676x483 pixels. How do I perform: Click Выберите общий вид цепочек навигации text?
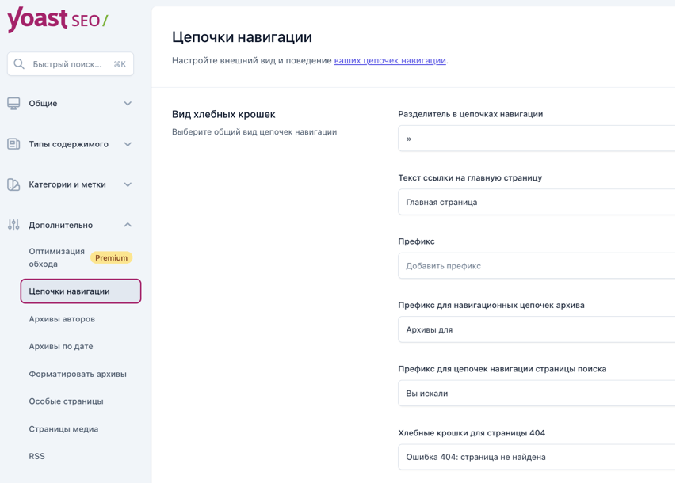click(x=254, y=132)
